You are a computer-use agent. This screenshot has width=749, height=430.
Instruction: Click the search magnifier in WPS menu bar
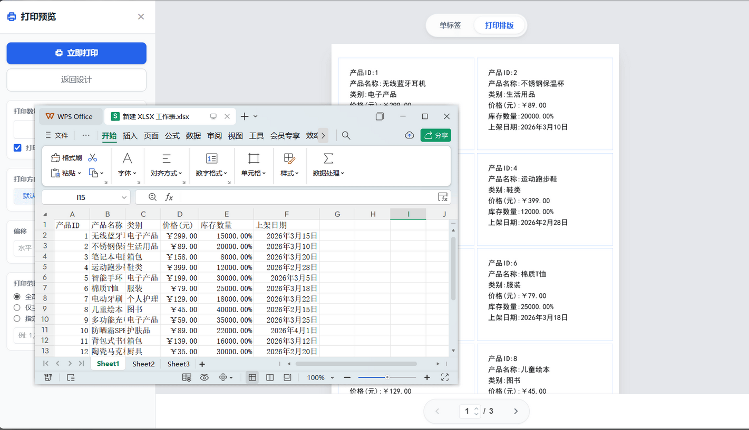(x=346, y=135)
